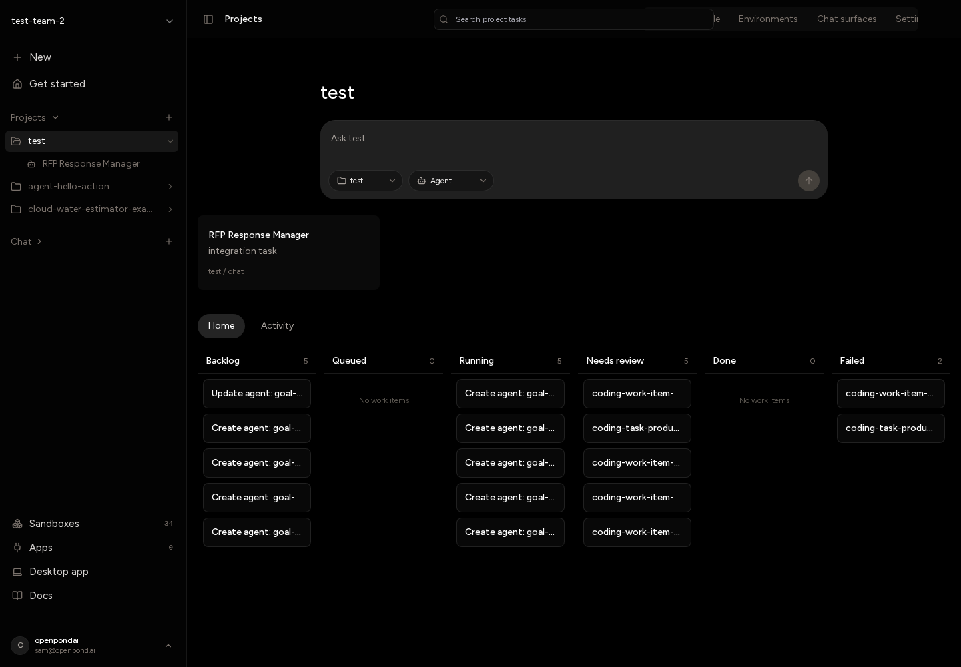The image size is (961, 667).
Task: Collapse the Projects section chevron
Action: click(x=55, y=117)
